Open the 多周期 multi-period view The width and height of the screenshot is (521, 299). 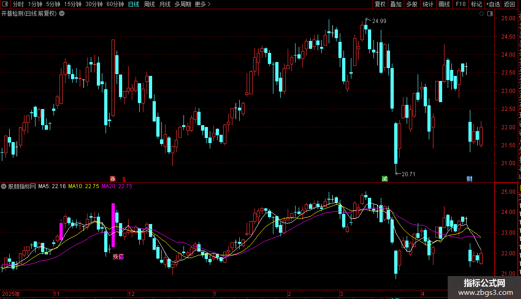[x=183, y=4]
